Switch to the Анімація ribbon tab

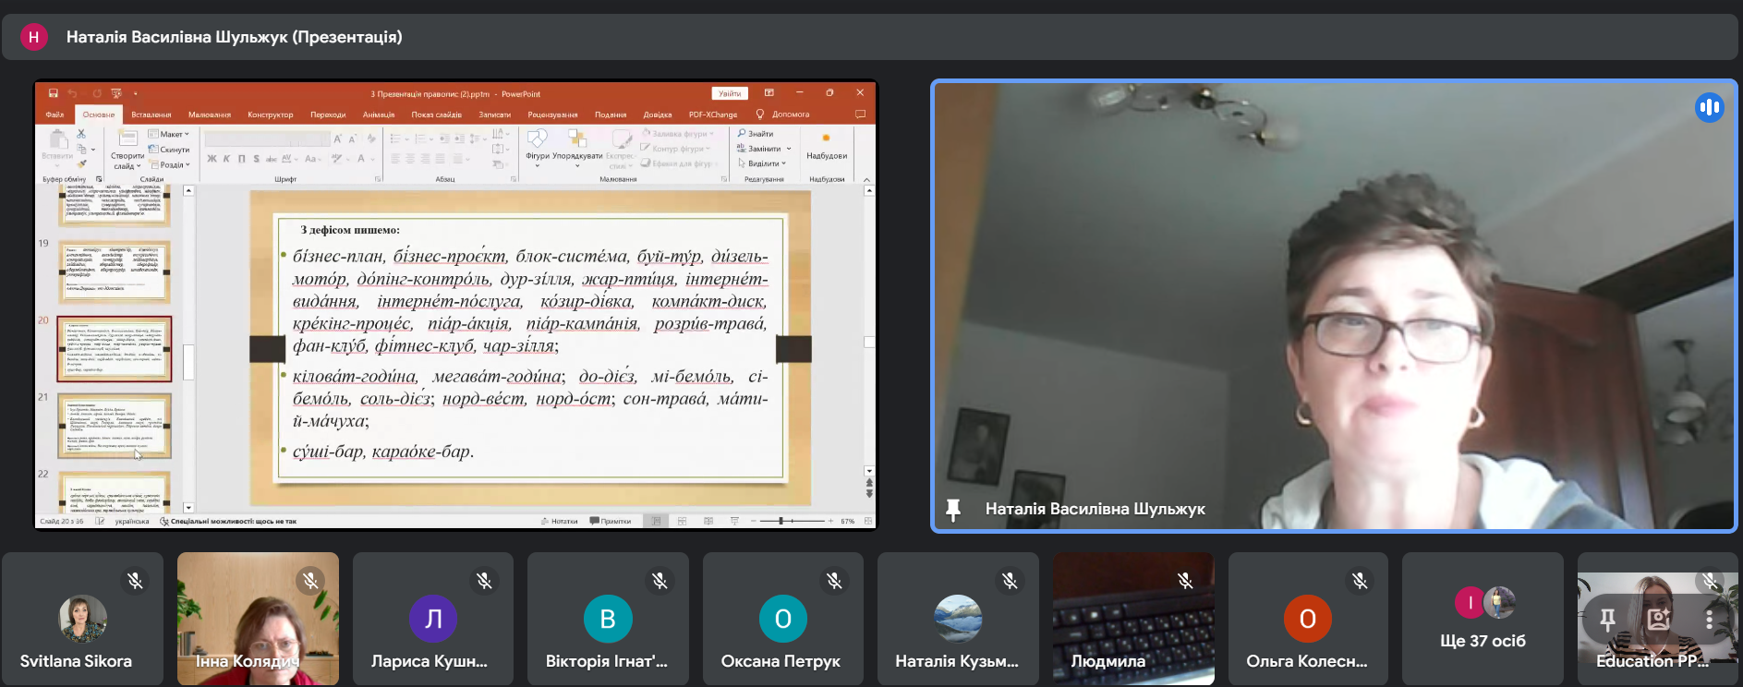378,114
